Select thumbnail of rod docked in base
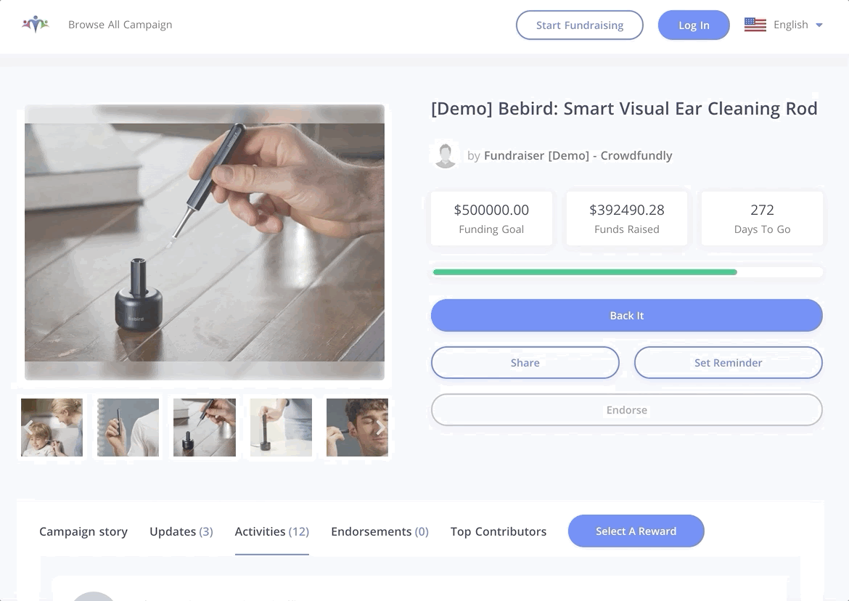The width and height of the screenshot is (849, 601). (281, 428)
